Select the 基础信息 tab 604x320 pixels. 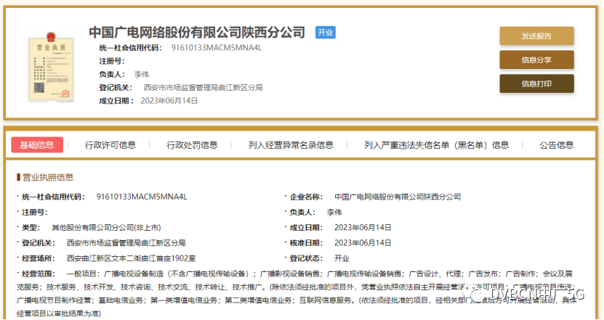[x=37, y=145]
